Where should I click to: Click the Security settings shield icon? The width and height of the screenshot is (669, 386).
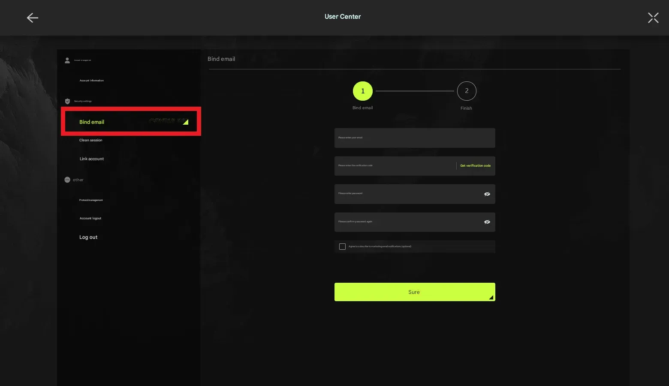pyautogui.click(x=67, y=102)
